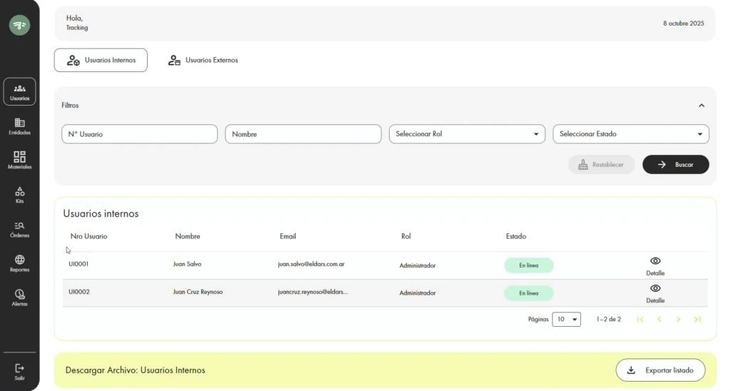The width and height of the screenshot is (731, 391).
Task: Click the date 8 octubre 2025
Action: 683,24
